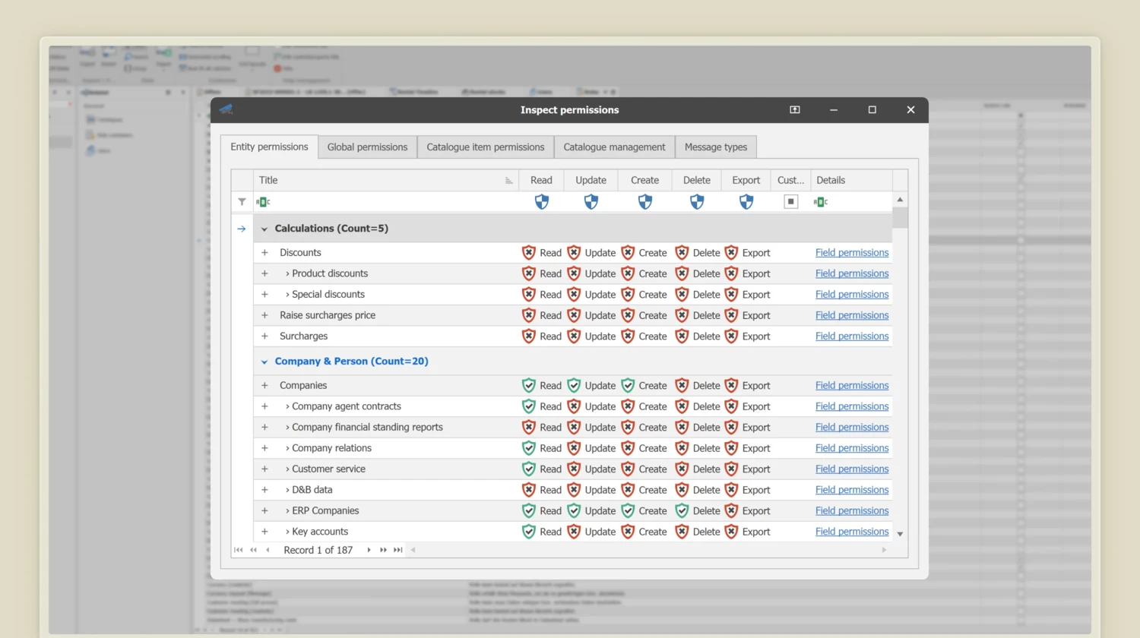1140x638 pixels.
Task: Click Update granted shield for Companies
Action: tap(574, 386)
